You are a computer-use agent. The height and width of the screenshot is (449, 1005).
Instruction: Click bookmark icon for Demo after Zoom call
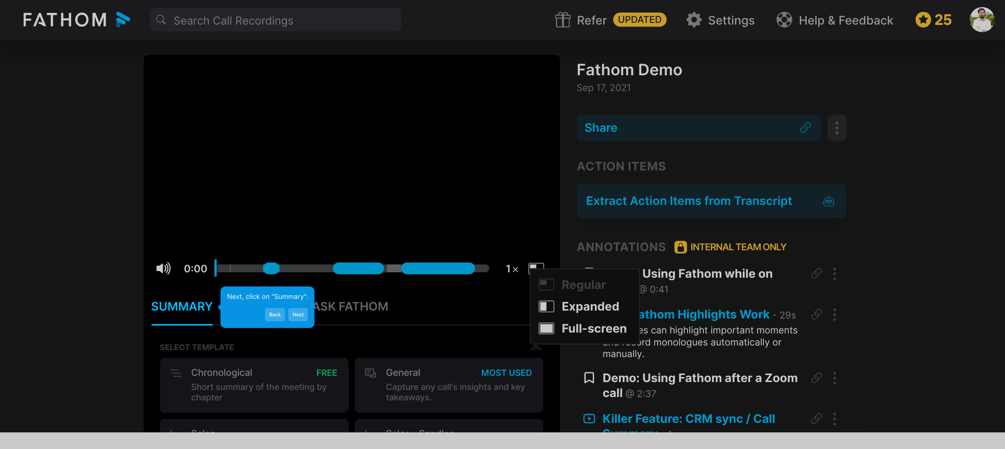pyautogui.click(x=589, y=378)
